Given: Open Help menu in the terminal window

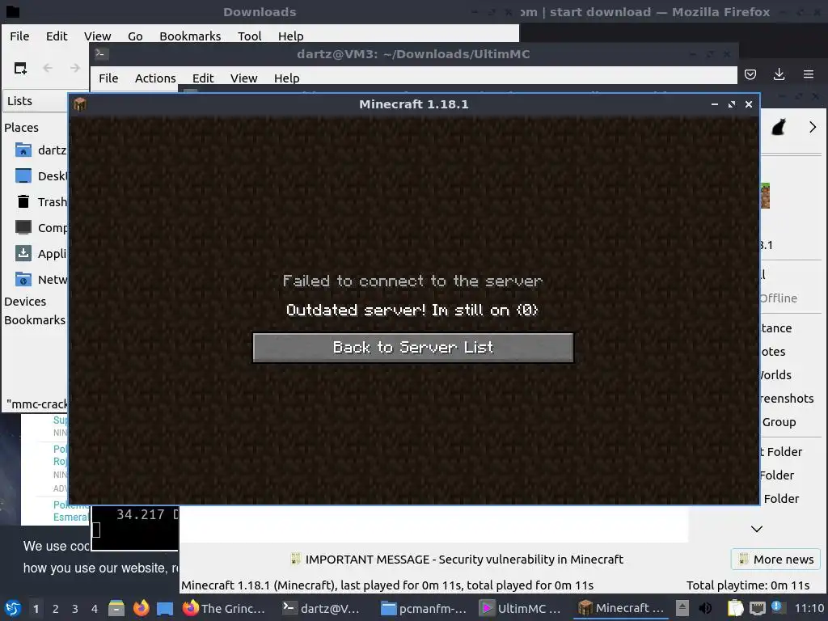Looking at the screenshot, I should click(x=287, y=78).
